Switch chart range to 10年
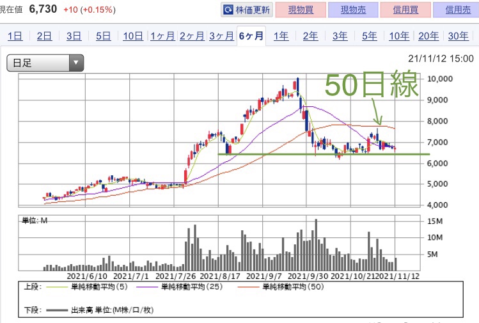The image size is (479, 323). [x=399, y=36]
